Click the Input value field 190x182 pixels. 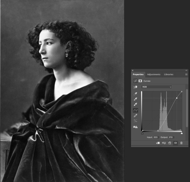156,137
